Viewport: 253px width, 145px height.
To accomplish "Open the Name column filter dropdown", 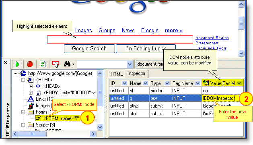I will coord(145,83).
